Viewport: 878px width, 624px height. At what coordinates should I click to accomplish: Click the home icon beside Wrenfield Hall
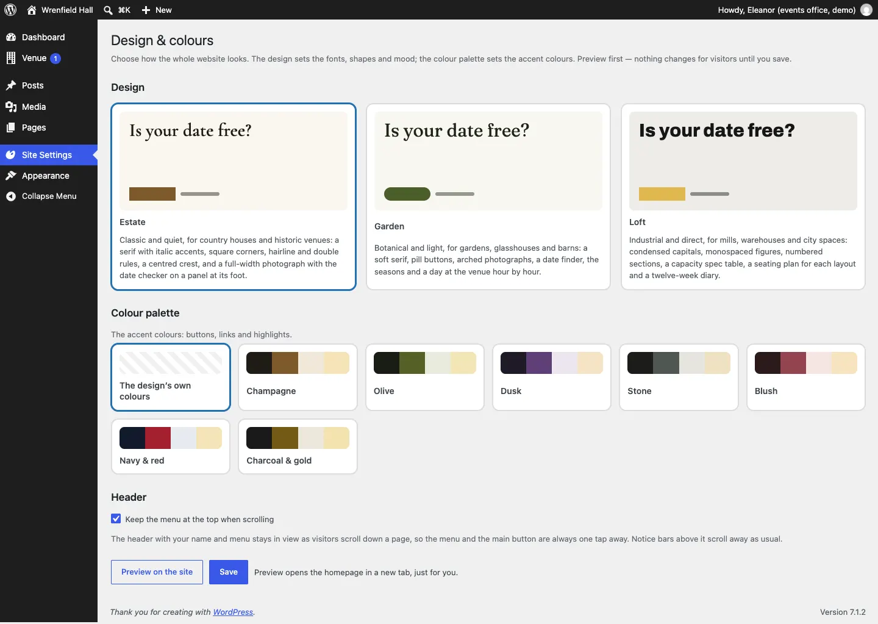tap(32, 10)
